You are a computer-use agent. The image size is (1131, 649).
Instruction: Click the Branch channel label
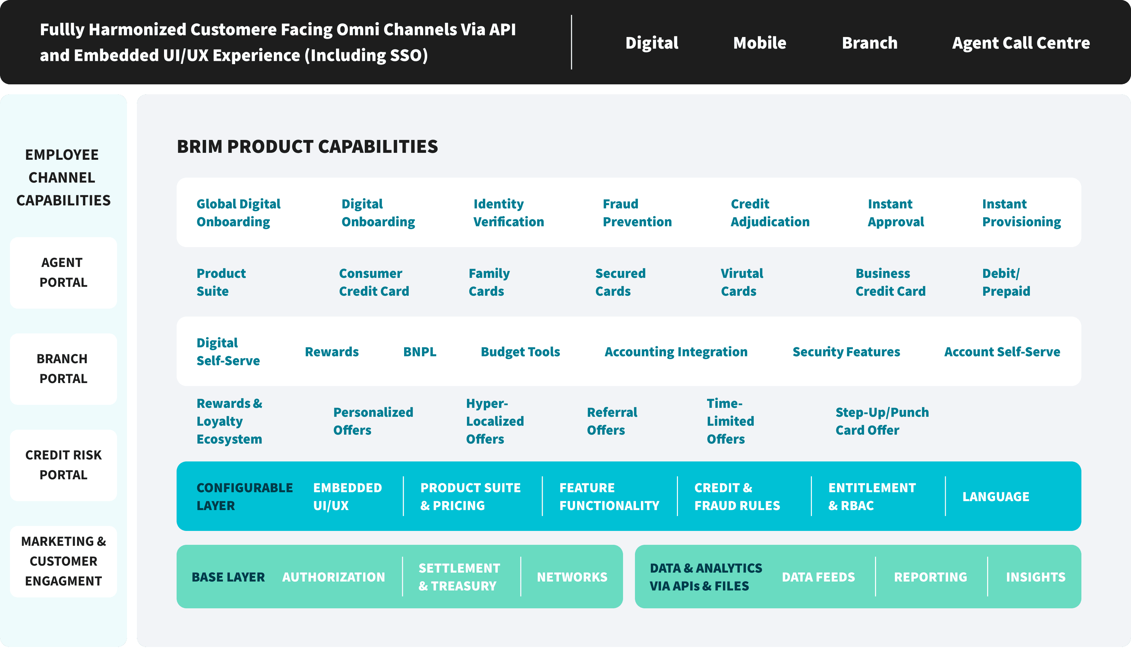pyautogui.click(x=869, y=43)
